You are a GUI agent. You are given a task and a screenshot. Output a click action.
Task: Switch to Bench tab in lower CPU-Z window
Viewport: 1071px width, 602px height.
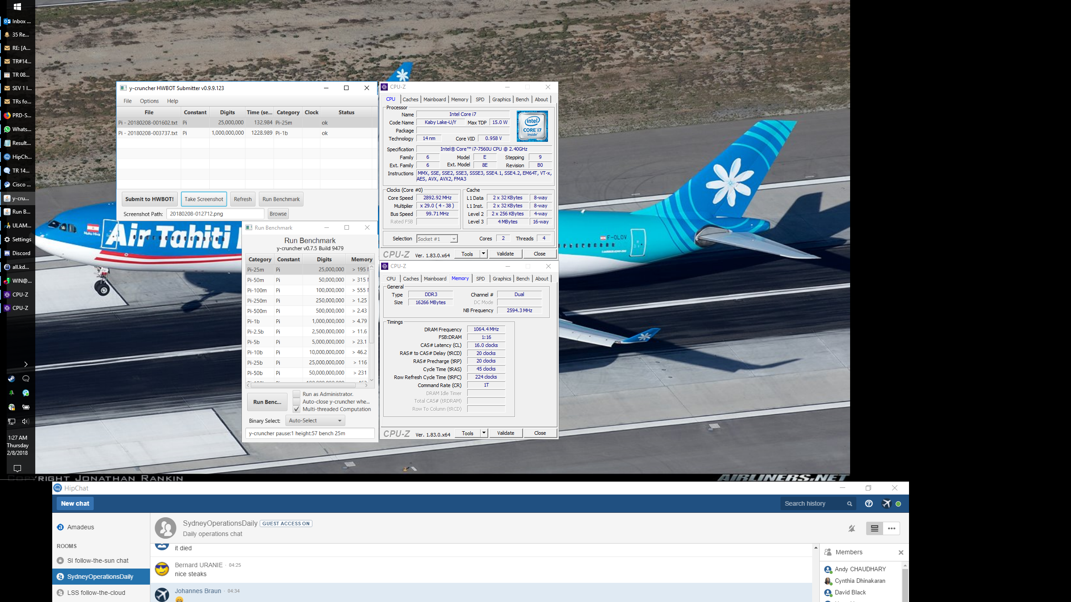[523, 279]
